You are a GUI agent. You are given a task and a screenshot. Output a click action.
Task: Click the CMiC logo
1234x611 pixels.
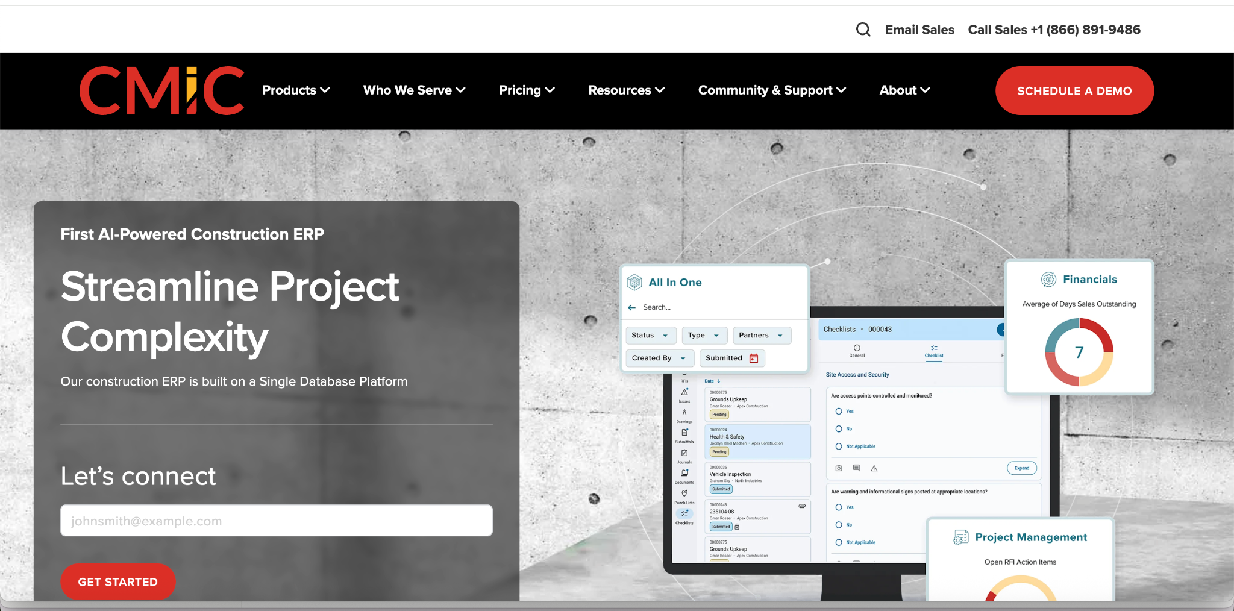161,90
